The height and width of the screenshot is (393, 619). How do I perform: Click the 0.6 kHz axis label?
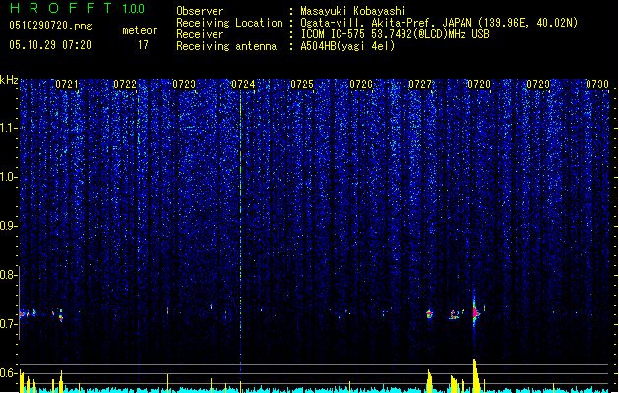point(8,373)
